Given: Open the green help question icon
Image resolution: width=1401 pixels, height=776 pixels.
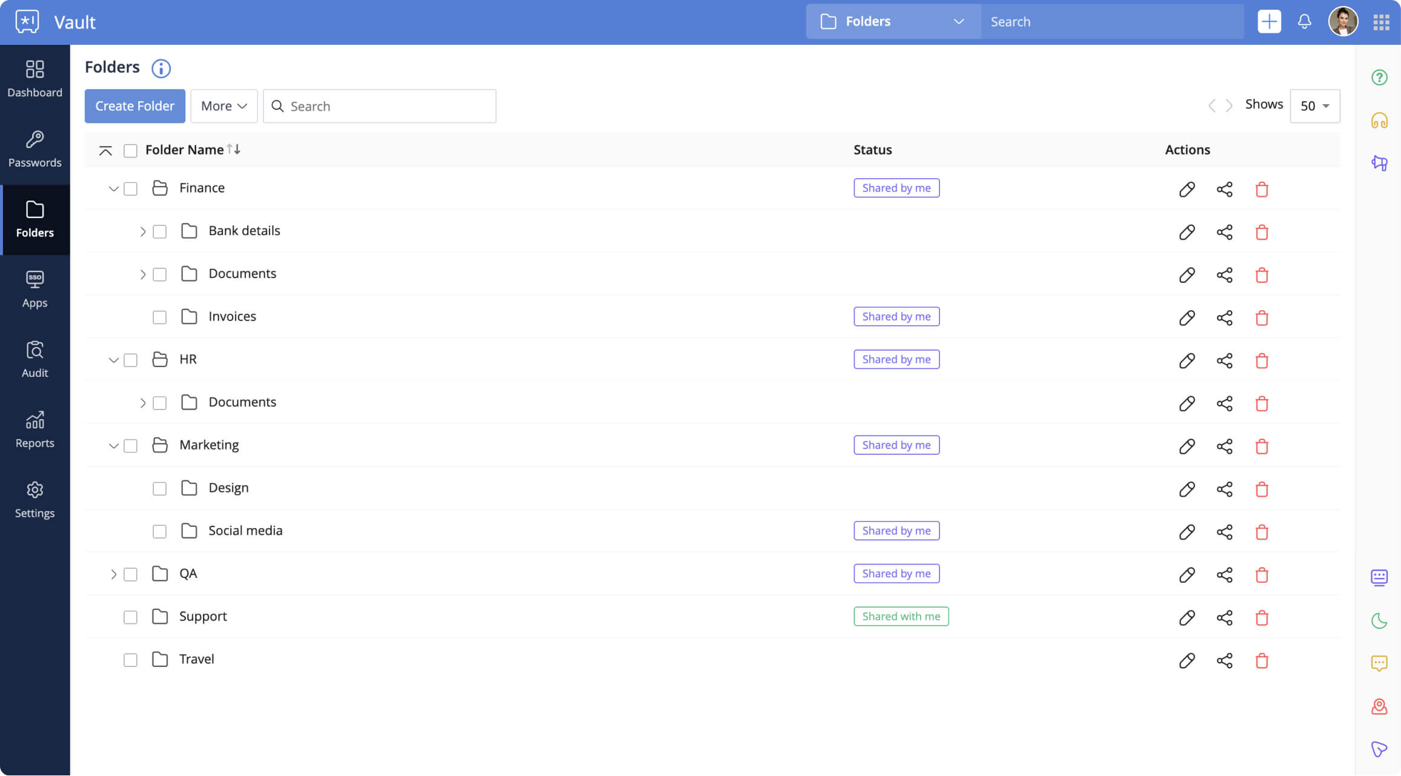Looking at the screenshot, I should (1379, 78).
